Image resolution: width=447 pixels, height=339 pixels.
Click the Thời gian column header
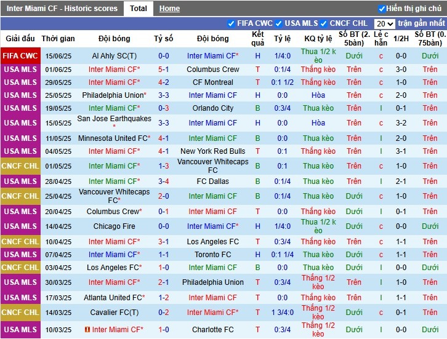[x=58, y=39]
